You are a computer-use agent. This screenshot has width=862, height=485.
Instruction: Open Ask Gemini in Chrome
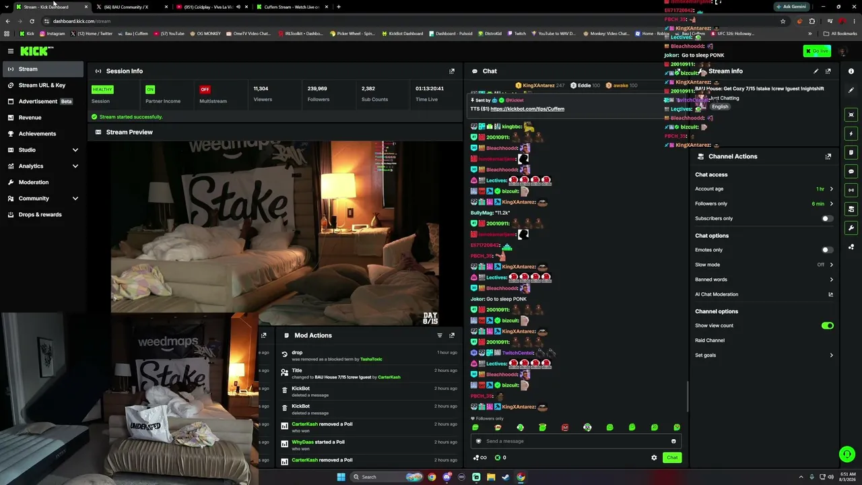click(791, 7)
